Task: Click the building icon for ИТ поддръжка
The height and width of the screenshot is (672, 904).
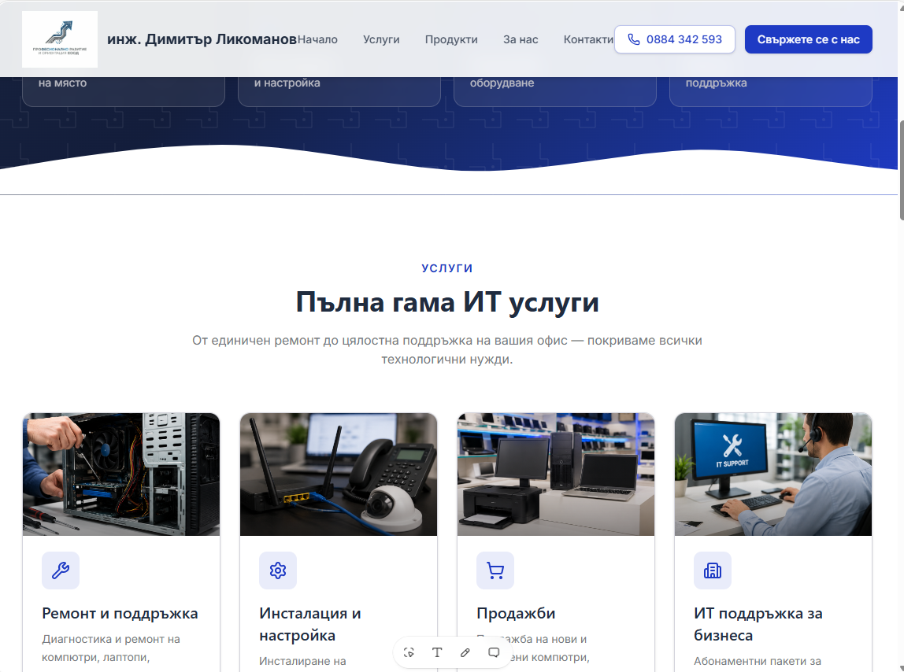Action: 713,570
